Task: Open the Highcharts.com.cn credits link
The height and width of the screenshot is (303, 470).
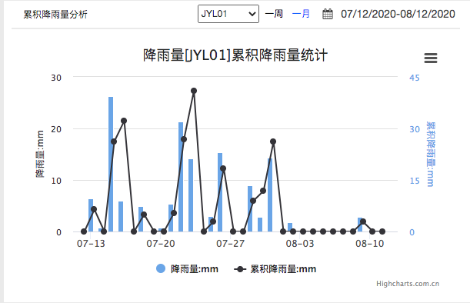Action: [x=408, y=284]
